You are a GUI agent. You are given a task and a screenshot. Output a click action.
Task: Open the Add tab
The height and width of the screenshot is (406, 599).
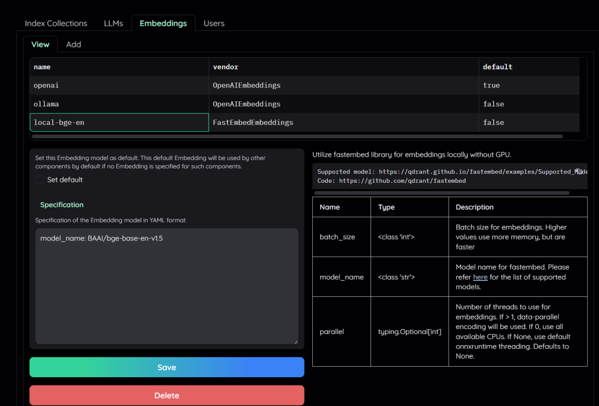[x=73, y=44]
